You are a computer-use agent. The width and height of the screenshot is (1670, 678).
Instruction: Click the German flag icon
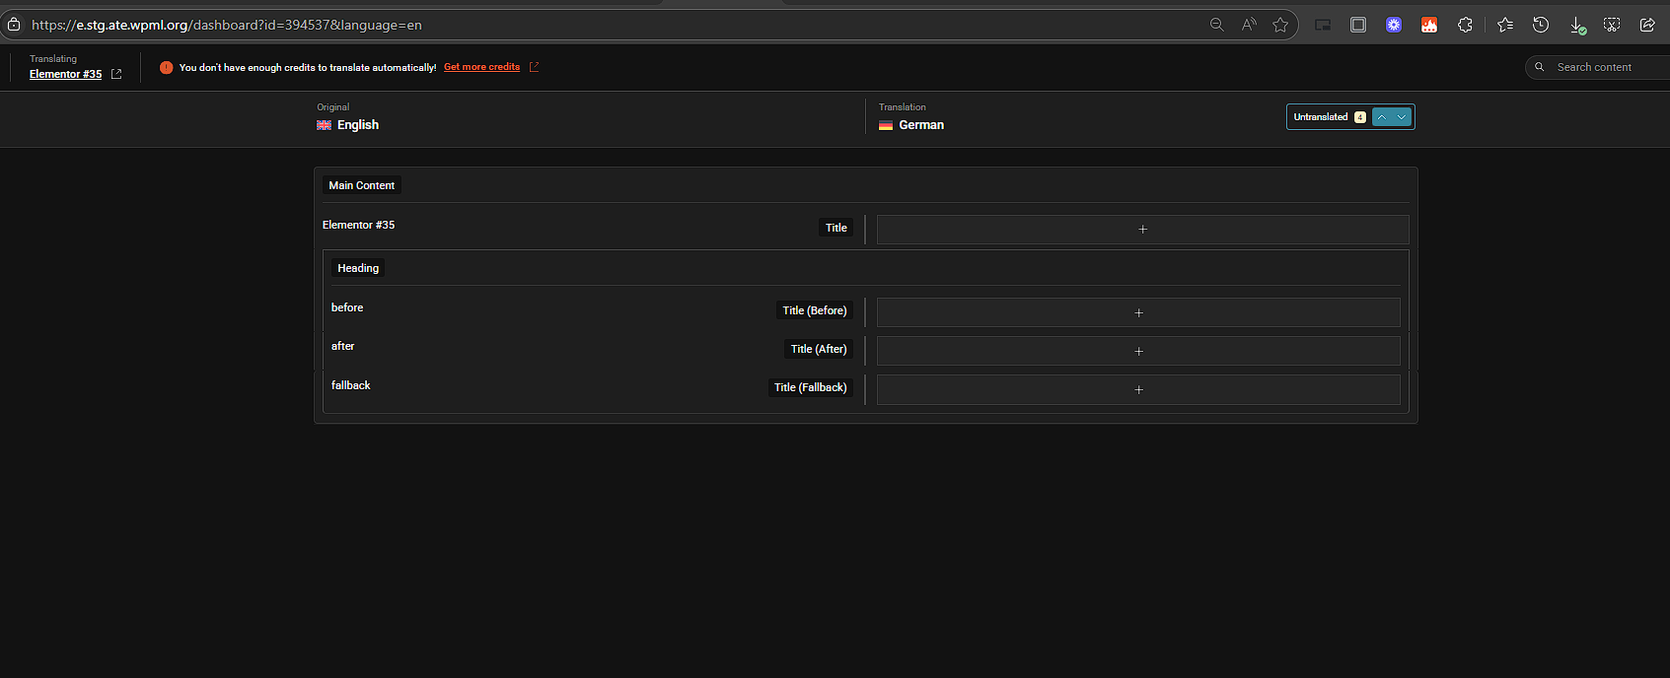click(x=886, y=125)
